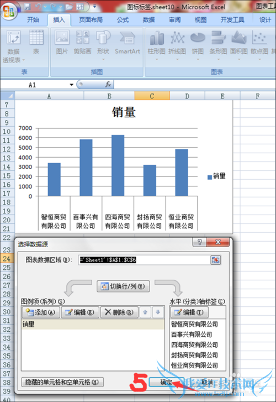The image size is (276, 402).
Task: Select 封扬商贸有限公司 in axis labels list
Action: click(x=198, y=355)
